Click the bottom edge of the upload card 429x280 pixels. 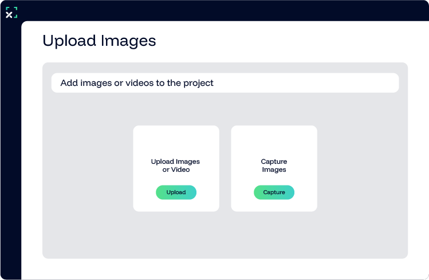pyautogui.click(x=176, y=208)
